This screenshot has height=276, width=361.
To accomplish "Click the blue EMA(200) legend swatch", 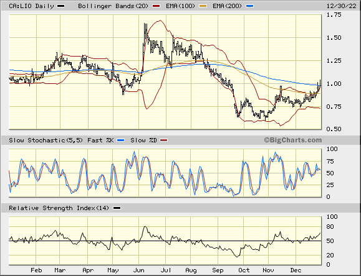I will pyautogui.click(x=250, y=6).
